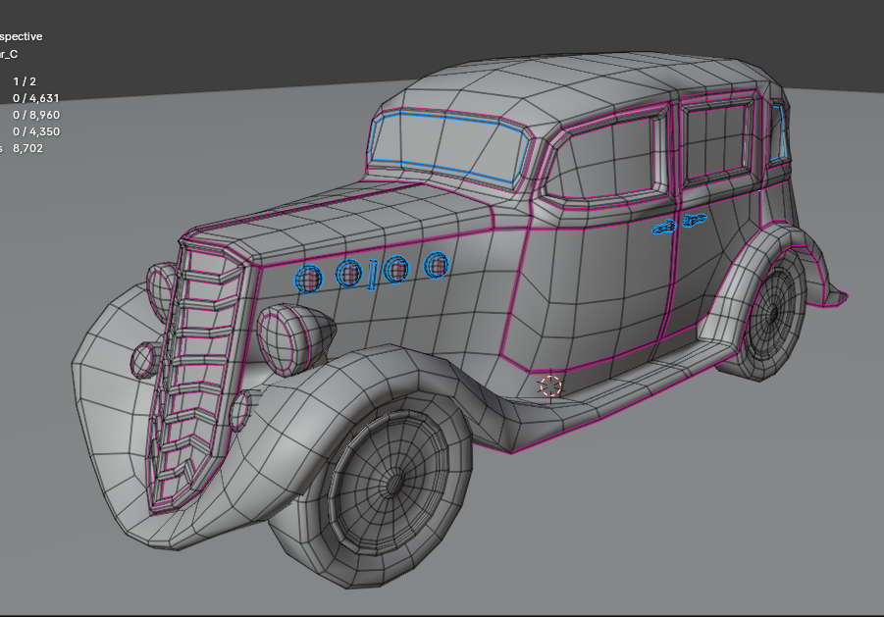Viewport: 884px width, 617px height.
Task: Select the vertical bar between hood vents
Action: 372,275
